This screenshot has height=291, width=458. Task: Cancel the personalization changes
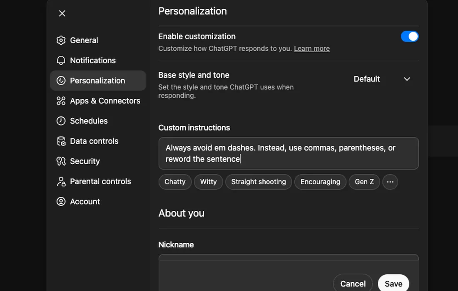[353, 284]
